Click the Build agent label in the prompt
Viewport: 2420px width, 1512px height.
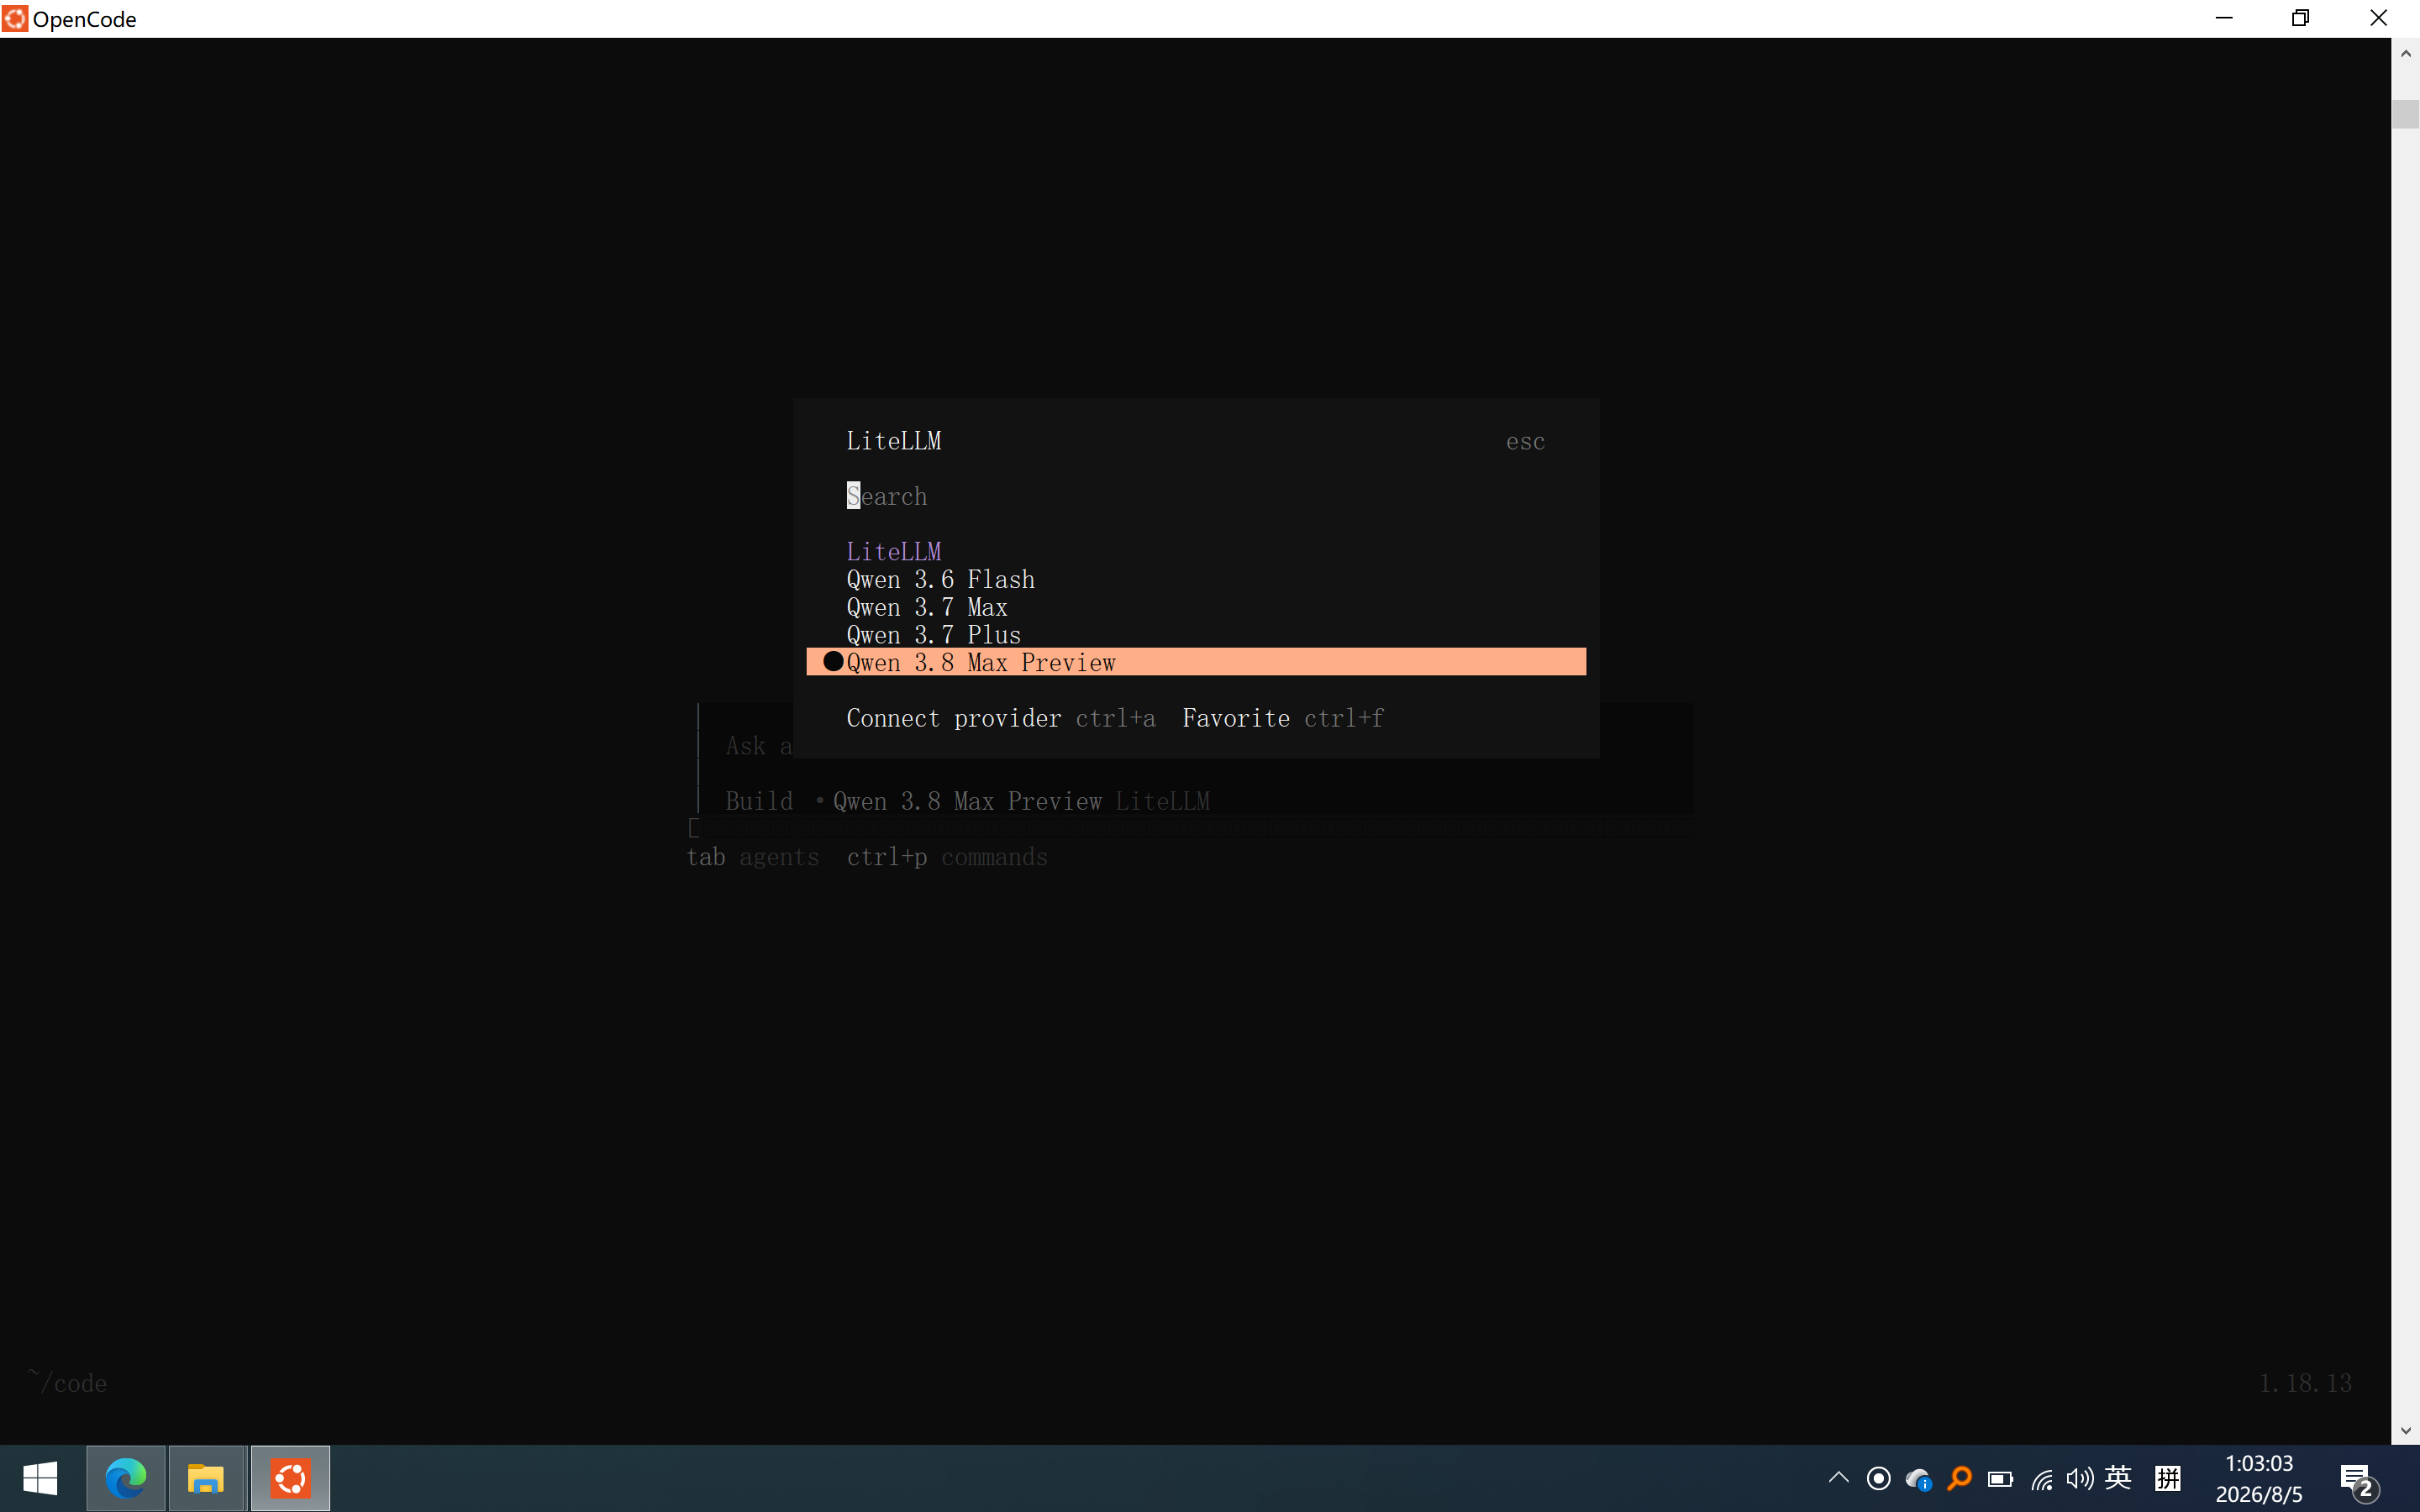pyautogui.click(x=759, y=801)
